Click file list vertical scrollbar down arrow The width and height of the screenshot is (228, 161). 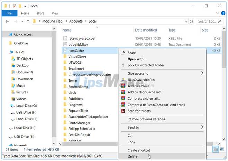223,139
